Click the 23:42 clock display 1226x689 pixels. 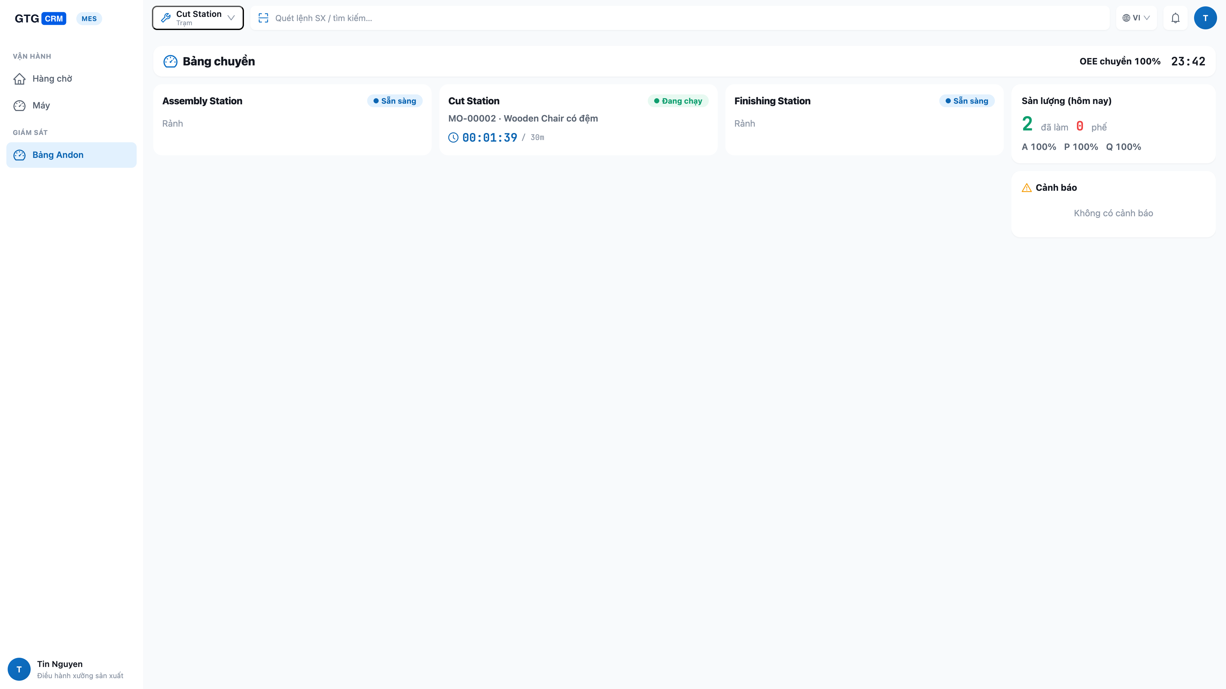point(1188,61)
